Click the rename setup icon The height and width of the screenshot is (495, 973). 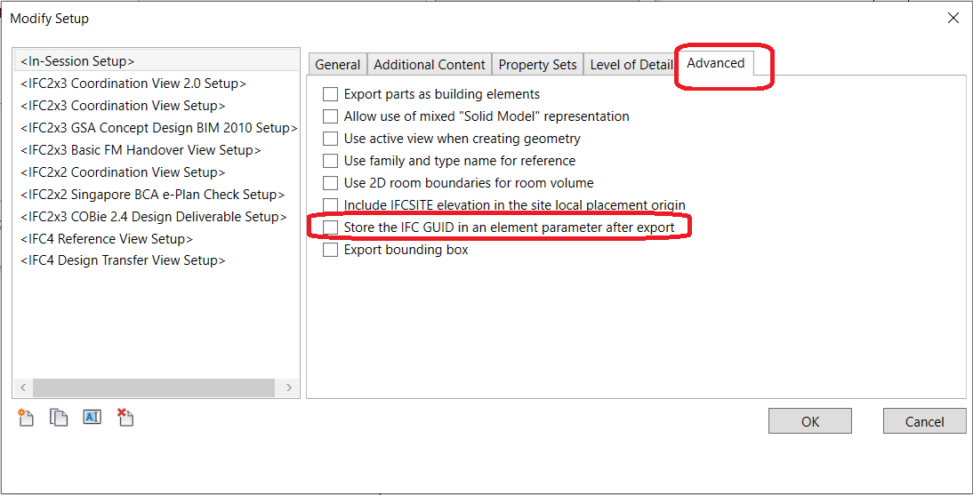pos(92,417)
